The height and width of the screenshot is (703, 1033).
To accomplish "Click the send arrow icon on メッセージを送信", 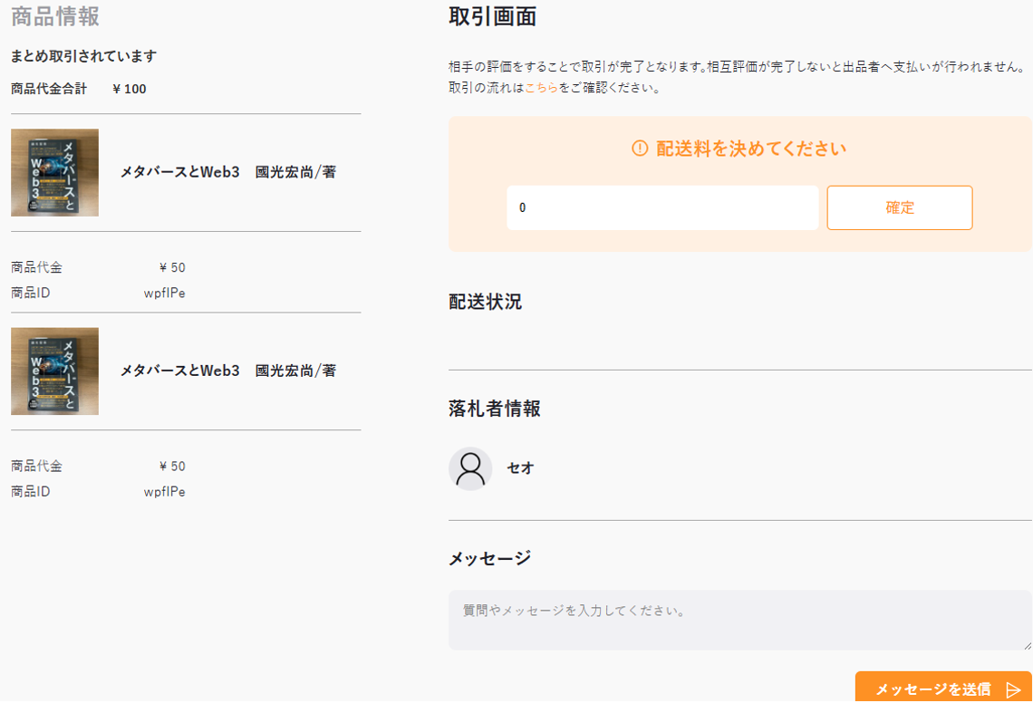I will (1013, 690).
